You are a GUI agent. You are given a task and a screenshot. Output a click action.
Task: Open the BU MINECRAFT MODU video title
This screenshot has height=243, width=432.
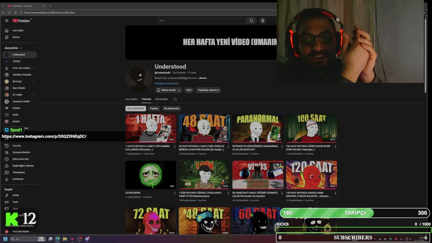pyautogui.click(x=255, y=194)
